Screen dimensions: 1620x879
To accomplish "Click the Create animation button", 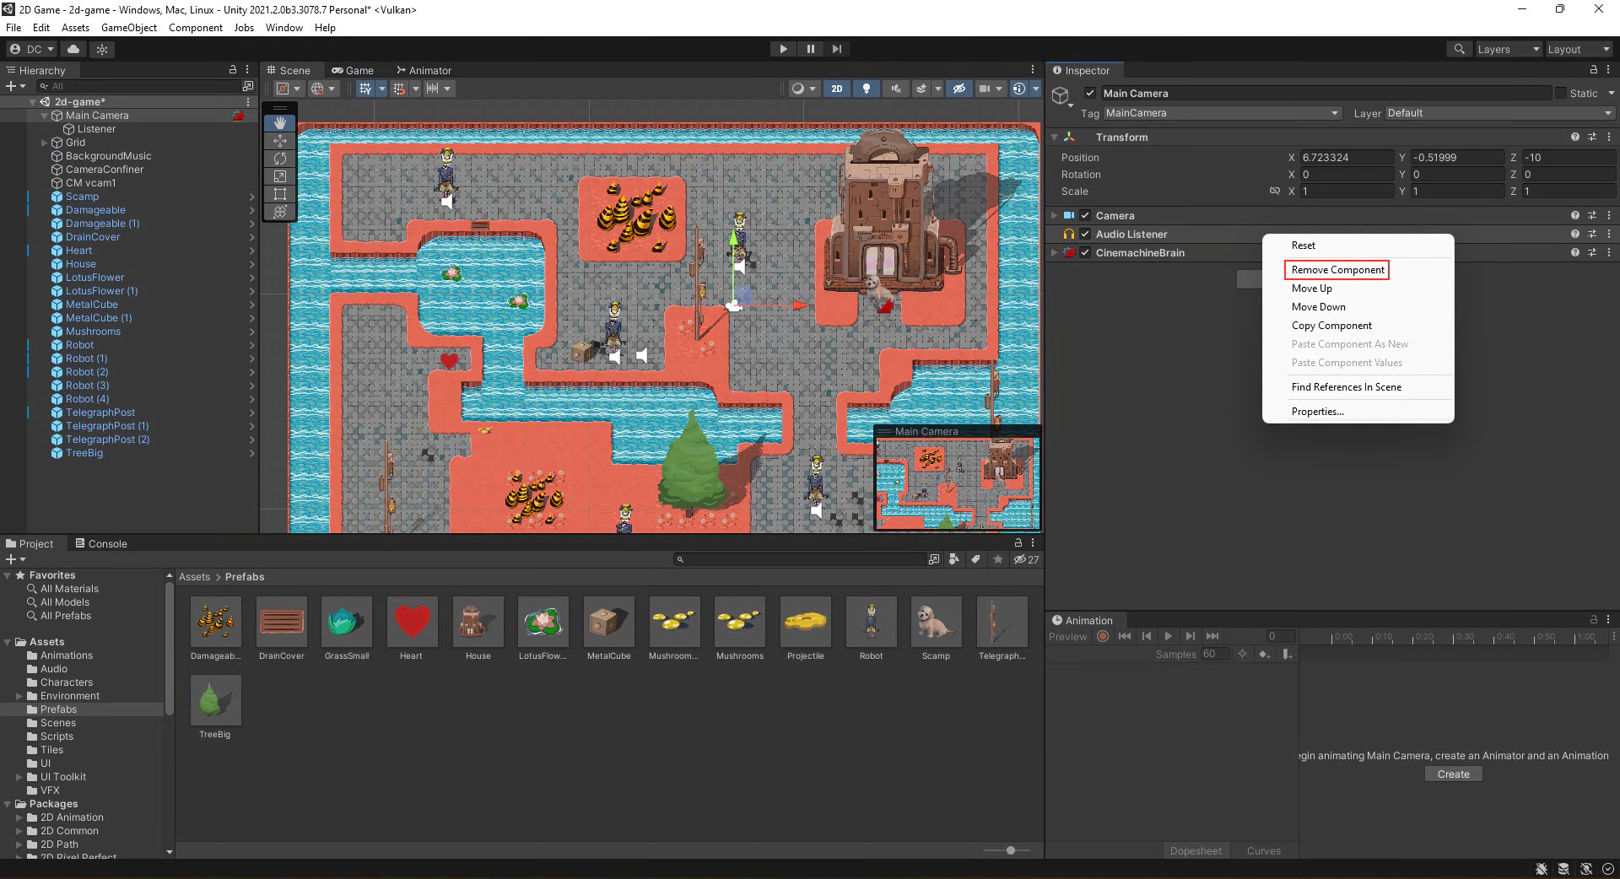I will 1453,774.
